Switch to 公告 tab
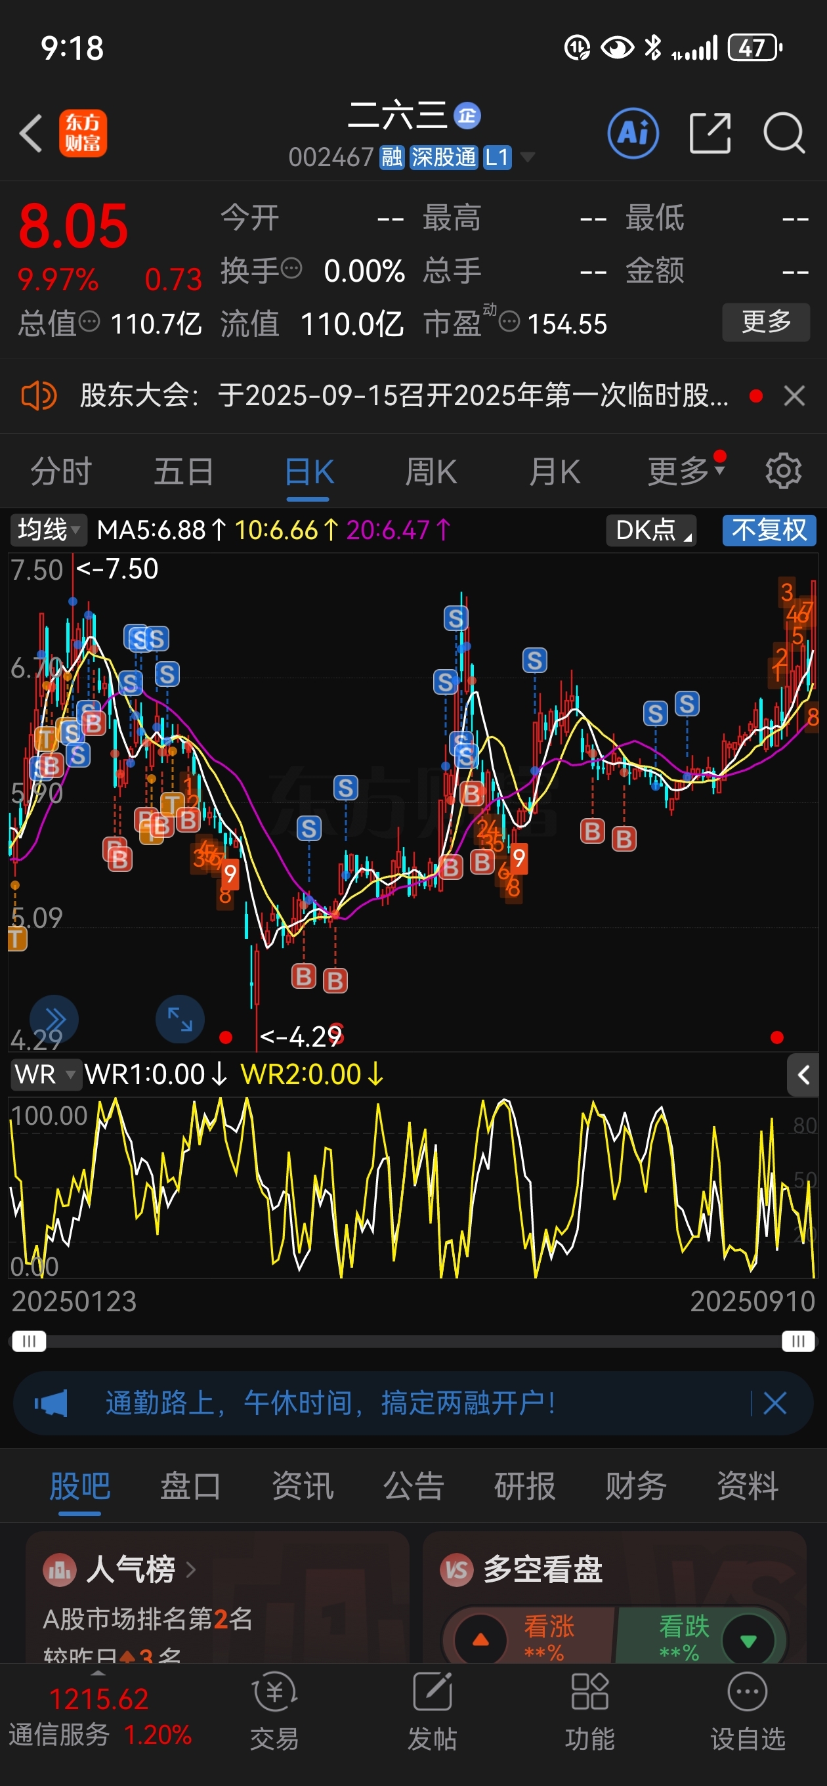This screenshot has width=827, height=1786. [x=414, y=1486]
